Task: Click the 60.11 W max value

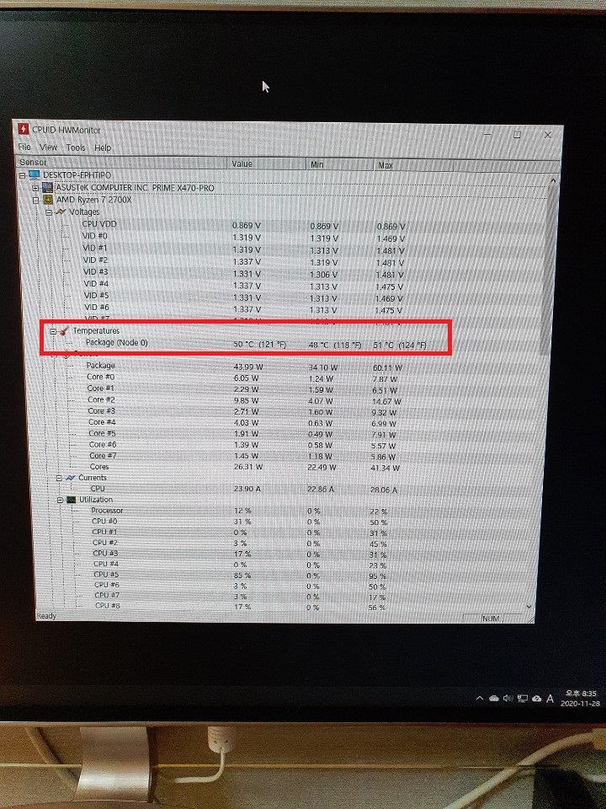Action: tap(387, 368)
